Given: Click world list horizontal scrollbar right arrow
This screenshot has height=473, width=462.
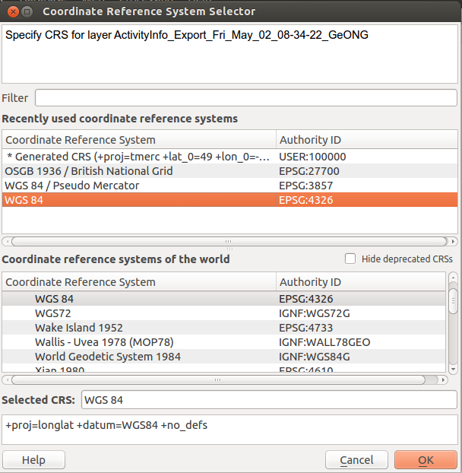Looking at the screenshot, I should coord(443,379).
